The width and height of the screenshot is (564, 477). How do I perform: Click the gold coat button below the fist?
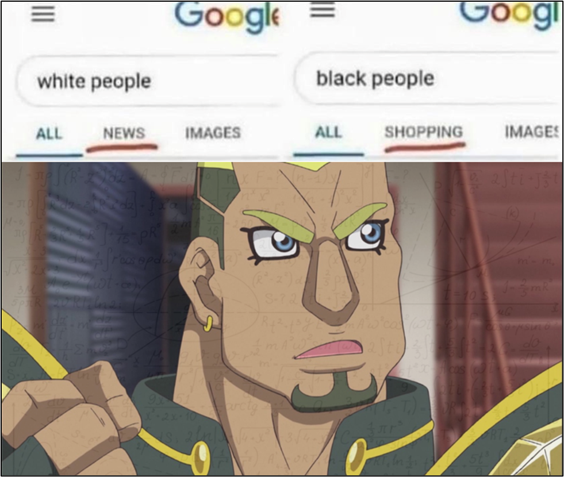[x=199, y=457]
